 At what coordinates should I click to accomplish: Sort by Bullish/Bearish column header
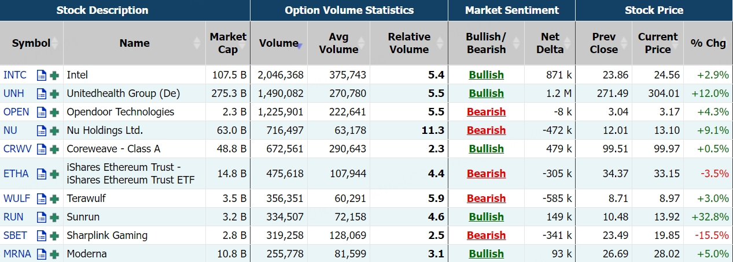click(486, 43)
